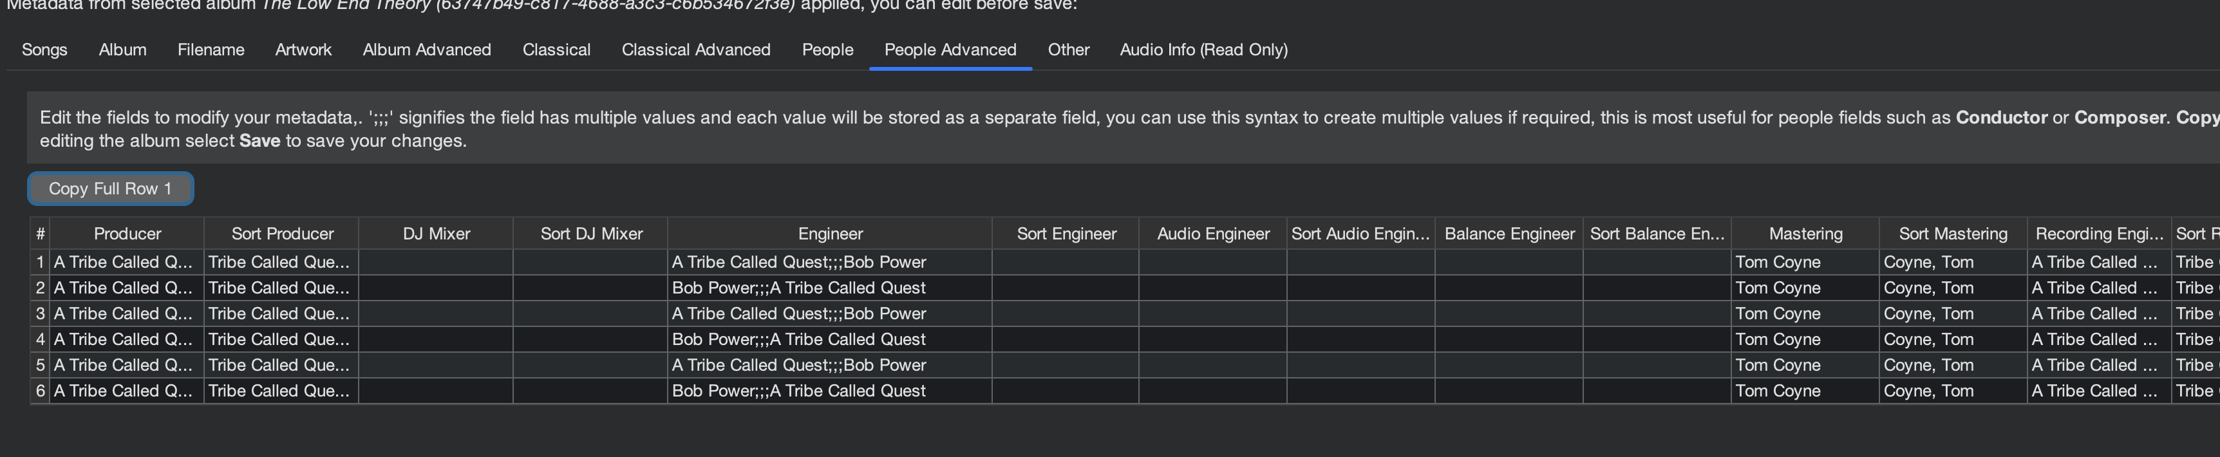Screen dimensions: 2220x457
Task: Click the Sort Mastering column header
Action: pos(1953,234)
